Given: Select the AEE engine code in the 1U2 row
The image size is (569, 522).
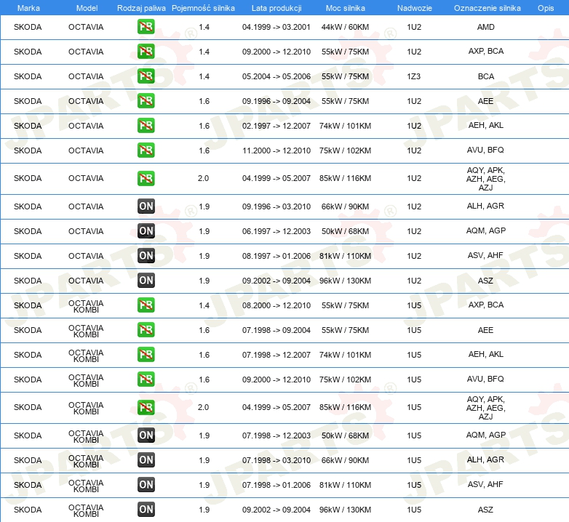Looking at the screenshot, I should tap(485, 101).
